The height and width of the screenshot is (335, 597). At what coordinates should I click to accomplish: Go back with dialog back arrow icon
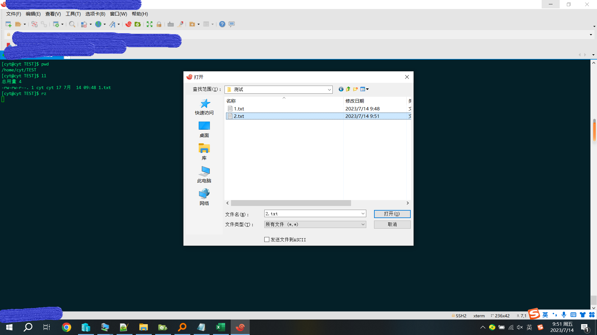[x=341, y=89]
